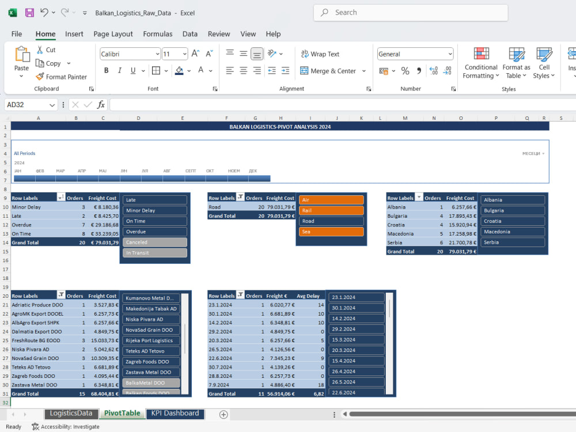
Task: Switch to the Formulas tab
Action: pos(158,34)
